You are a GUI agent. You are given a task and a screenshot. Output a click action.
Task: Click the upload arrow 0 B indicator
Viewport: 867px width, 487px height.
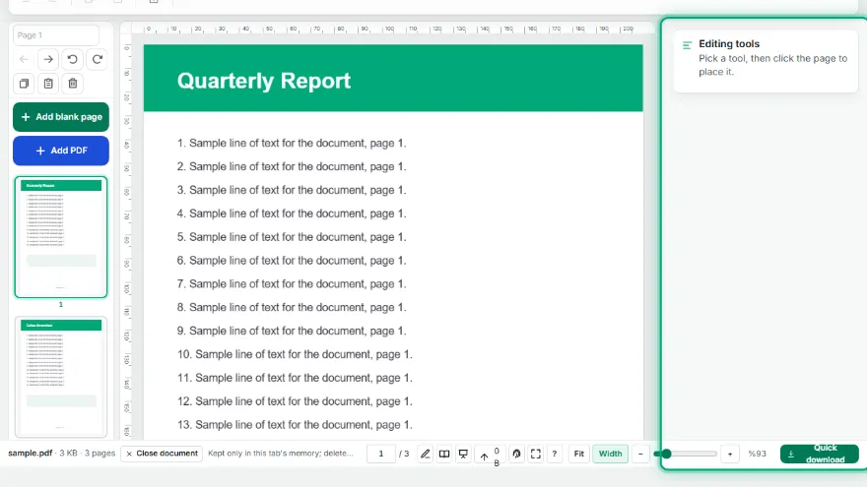click(x=490, y=457)
